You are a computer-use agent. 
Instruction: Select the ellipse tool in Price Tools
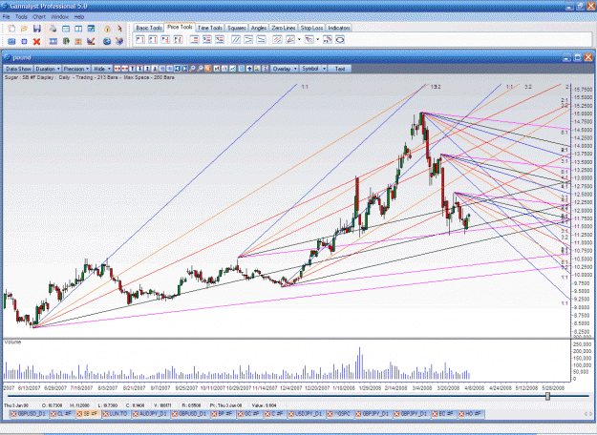coord(340,39)
